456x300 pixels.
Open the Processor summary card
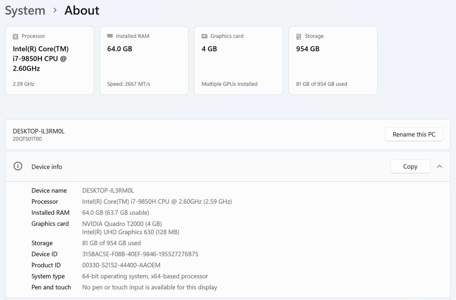click(x=50, y=61)
